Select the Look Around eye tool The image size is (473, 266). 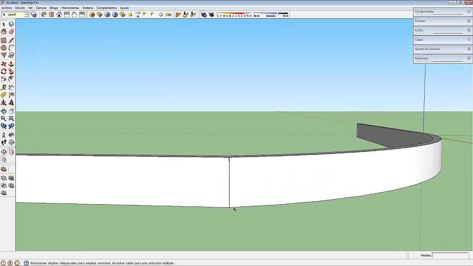point(11,135)
